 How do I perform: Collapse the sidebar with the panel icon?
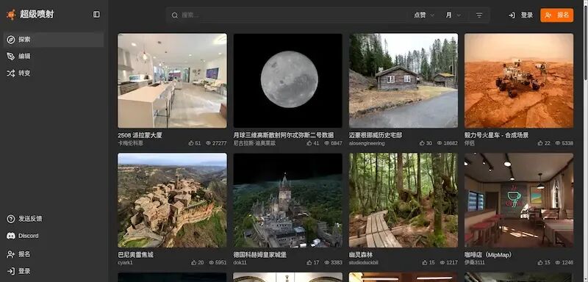point(96,15)
